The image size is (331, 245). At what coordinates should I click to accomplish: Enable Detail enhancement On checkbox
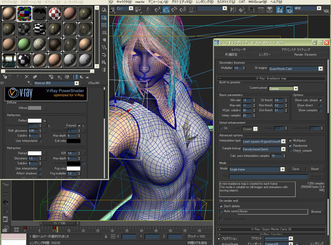pos(221,128)
